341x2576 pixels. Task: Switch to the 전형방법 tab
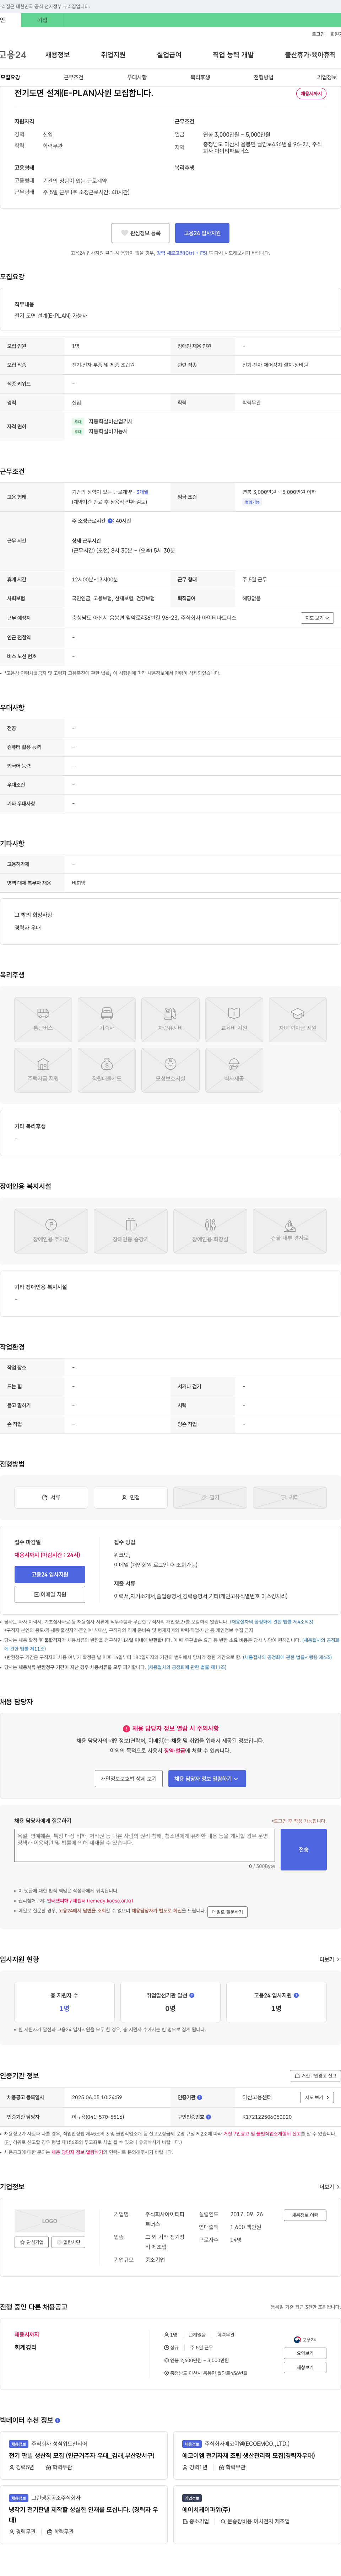coord(263,77)
